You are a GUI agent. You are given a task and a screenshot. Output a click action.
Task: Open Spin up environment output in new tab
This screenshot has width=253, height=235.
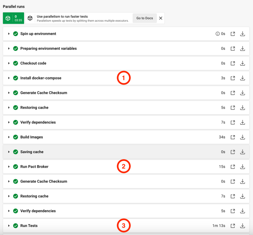click(x=233, y=34)
